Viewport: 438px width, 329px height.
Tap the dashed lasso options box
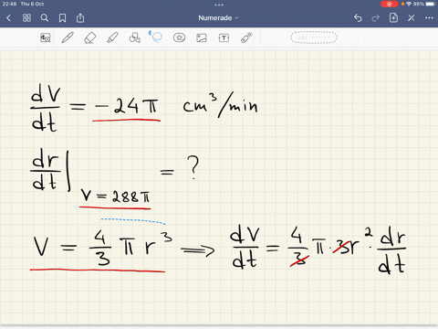coord(314,37)
